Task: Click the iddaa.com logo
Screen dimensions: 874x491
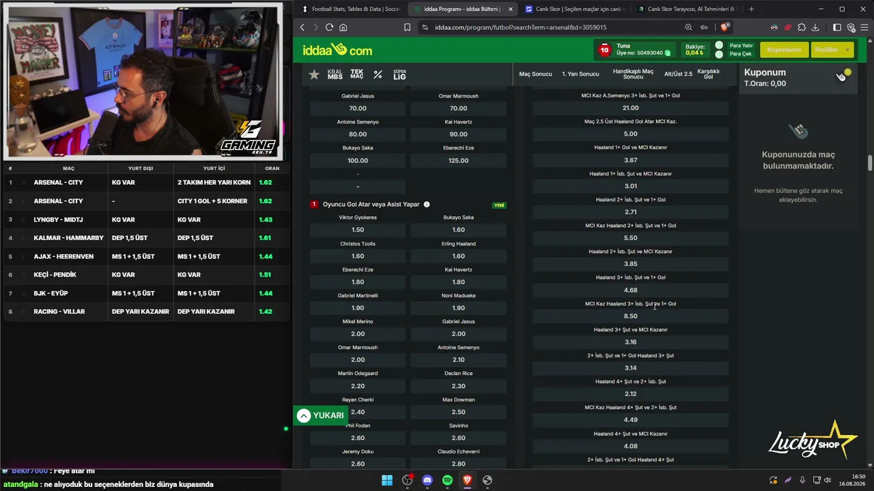Action: [337, 50]
